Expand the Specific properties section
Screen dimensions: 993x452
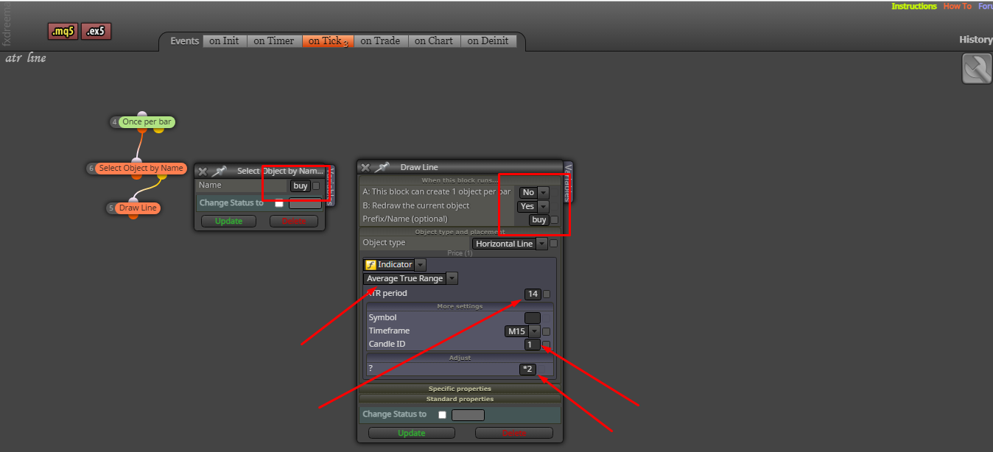(460, 389)
